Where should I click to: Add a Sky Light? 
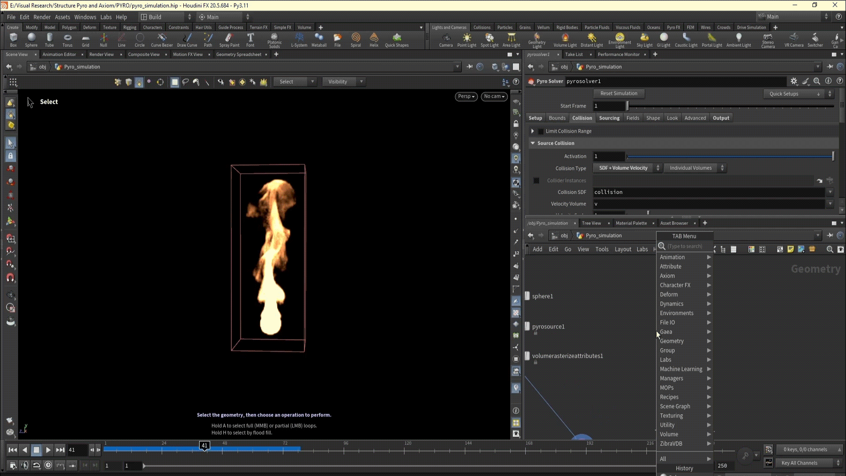tap(644, 40)
